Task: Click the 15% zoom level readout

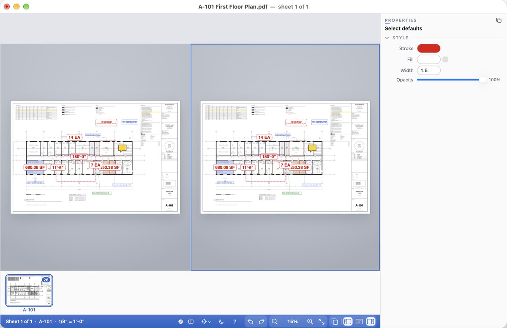Action: [292, 322]
